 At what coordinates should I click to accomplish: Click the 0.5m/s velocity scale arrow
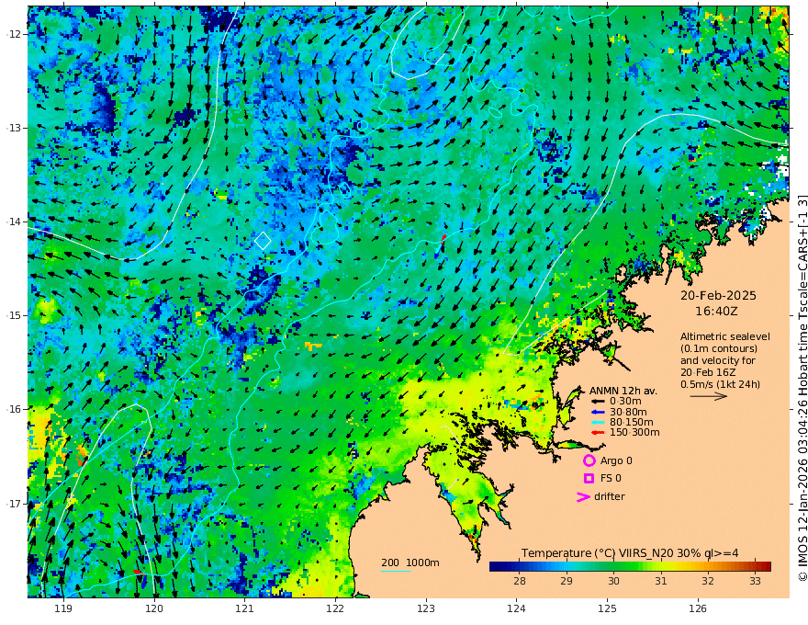click(709, 396)
